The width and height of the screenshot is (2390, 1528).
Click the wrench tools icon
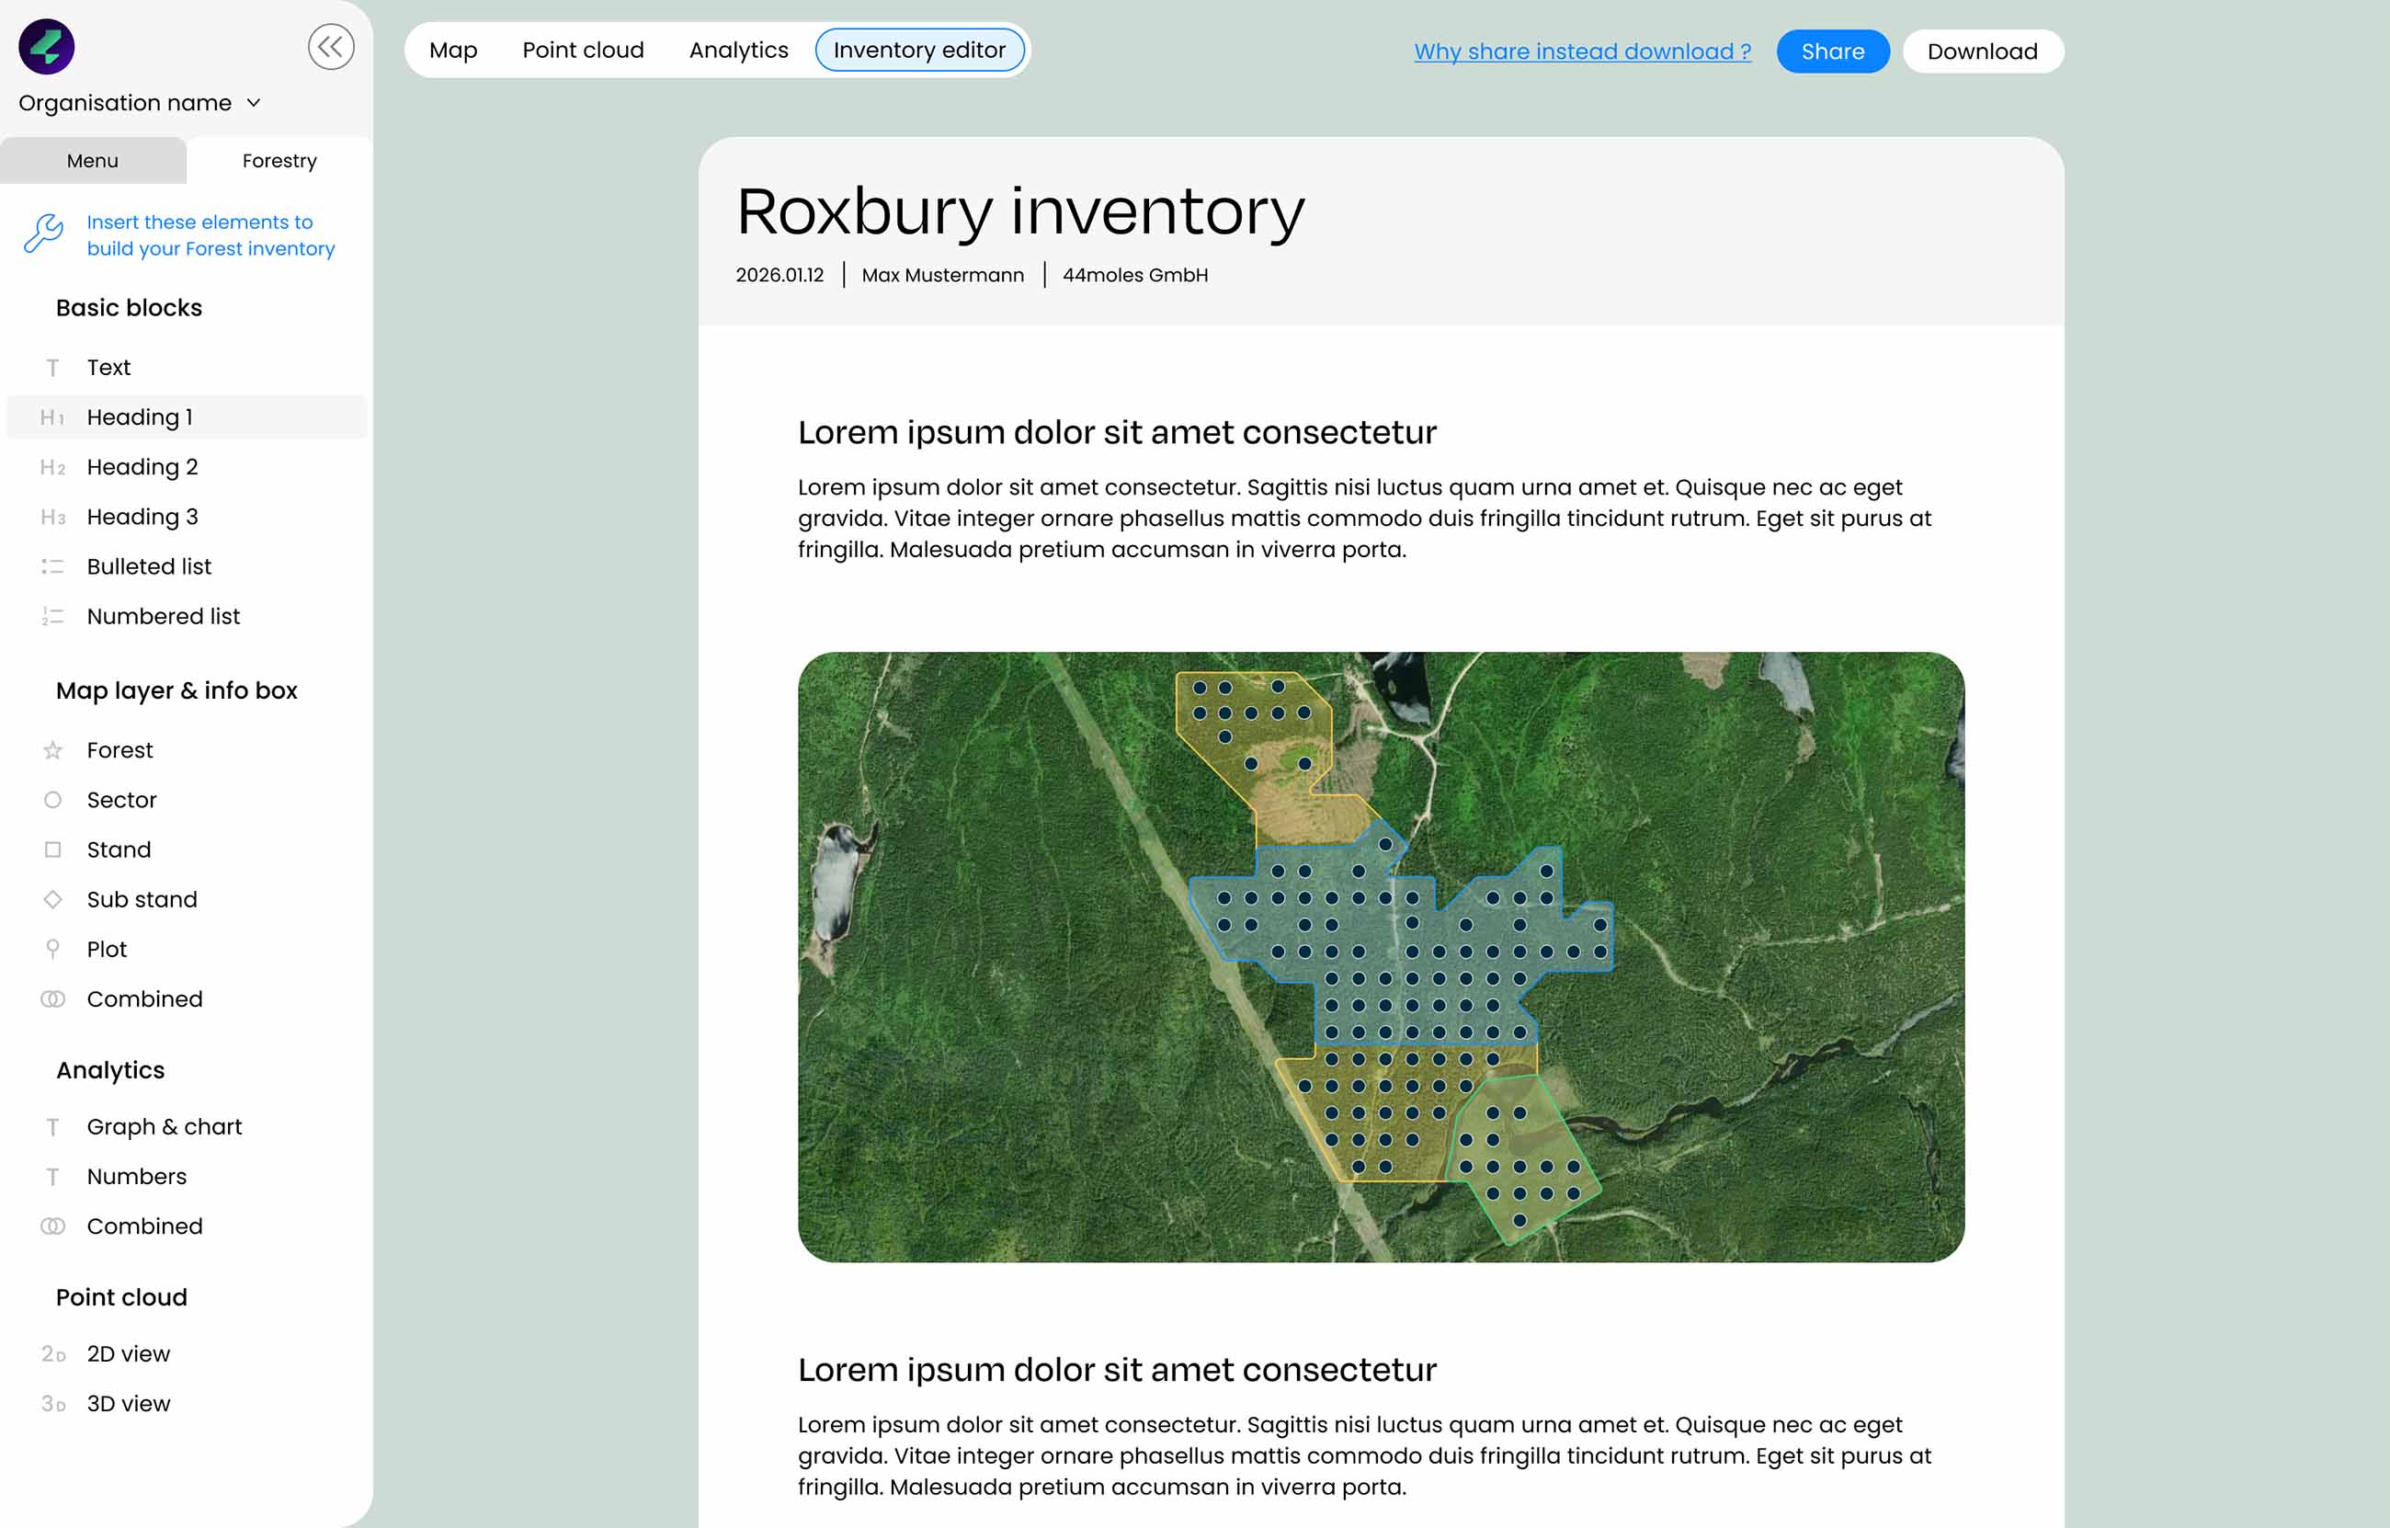44,234
